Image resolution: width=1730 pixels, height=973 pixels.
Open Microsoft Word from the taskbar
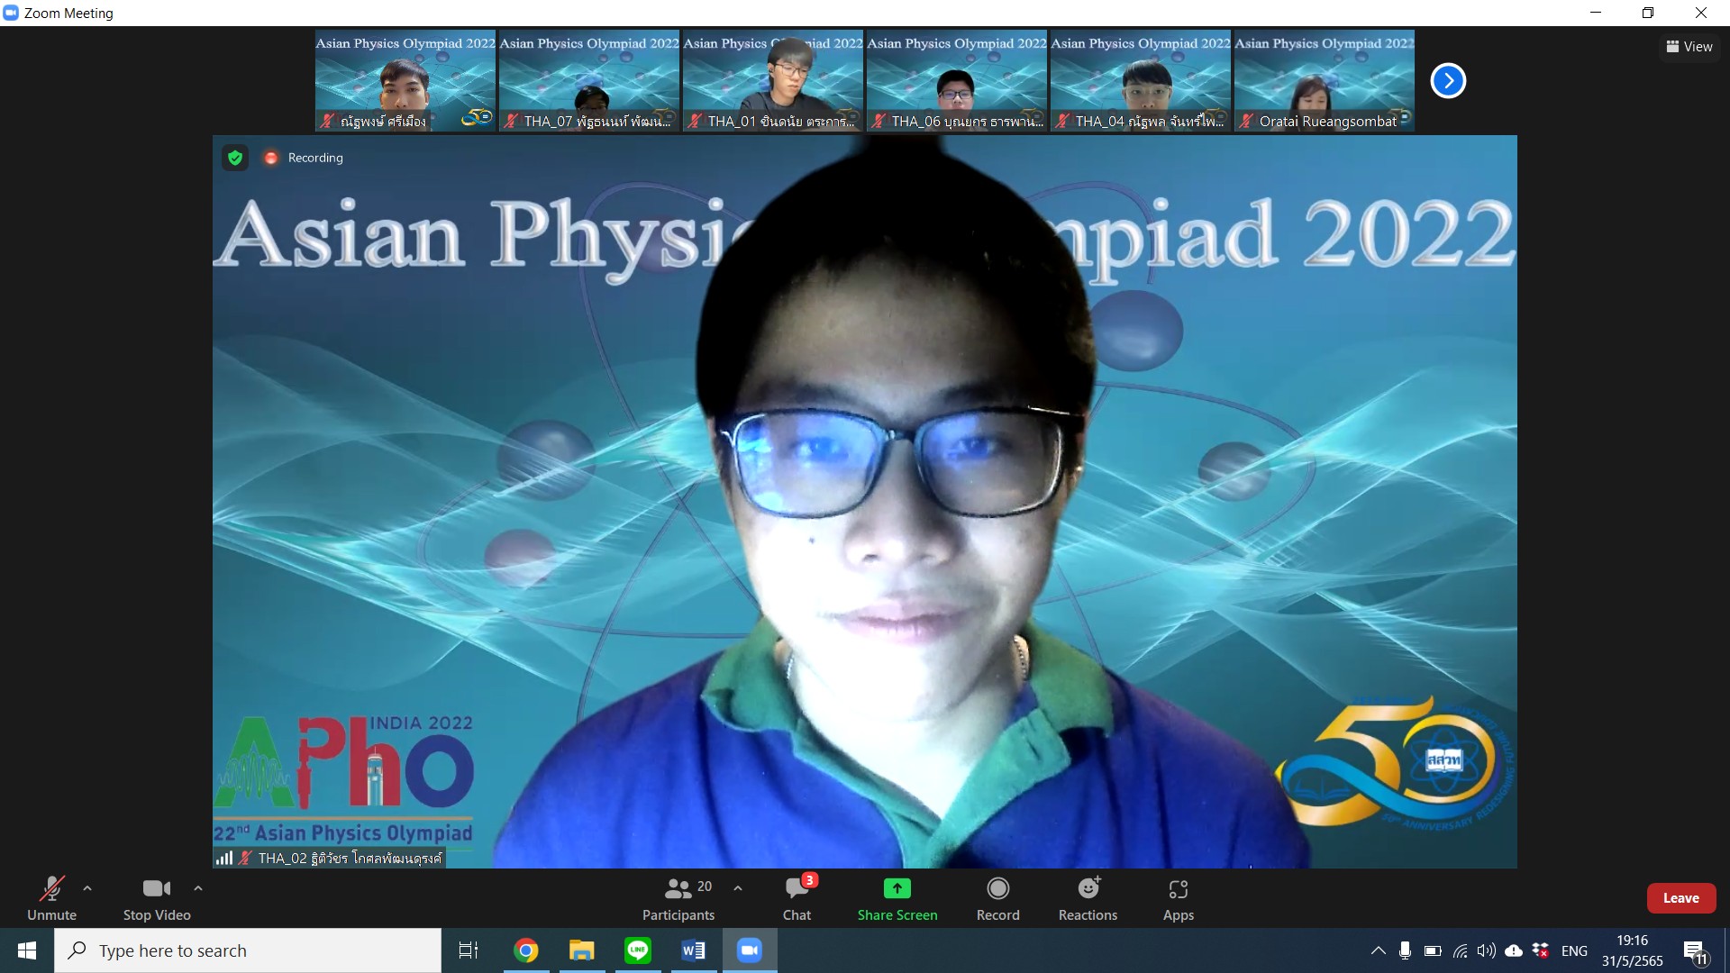coord(694,950)
